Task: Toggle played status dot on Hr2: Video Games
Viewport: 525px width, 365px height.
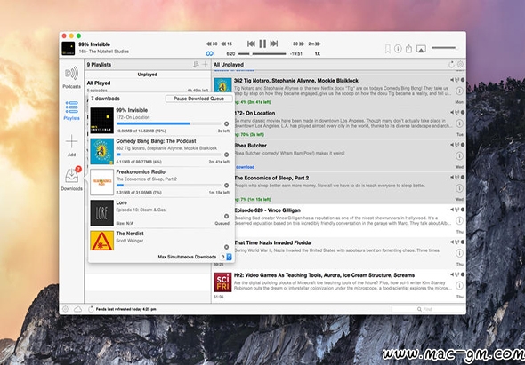Action: (x=463, y=274)
